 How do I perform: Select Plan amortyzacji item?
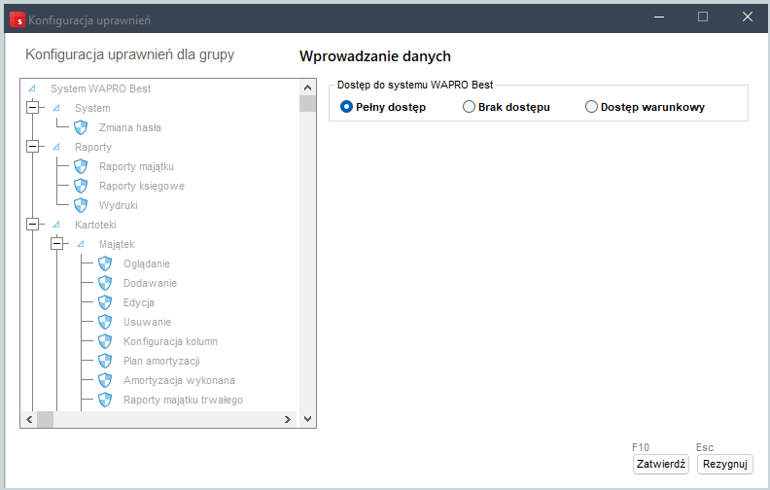click(161, 361)
